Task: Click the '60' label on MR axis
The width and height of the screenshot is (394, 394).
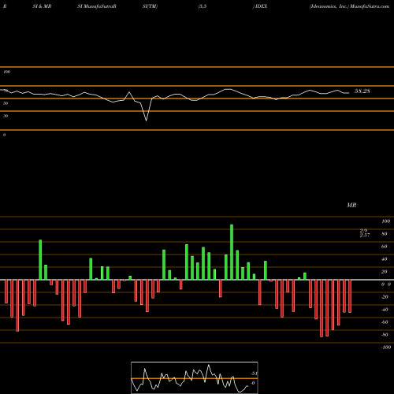Action: [x=385, y=247]
